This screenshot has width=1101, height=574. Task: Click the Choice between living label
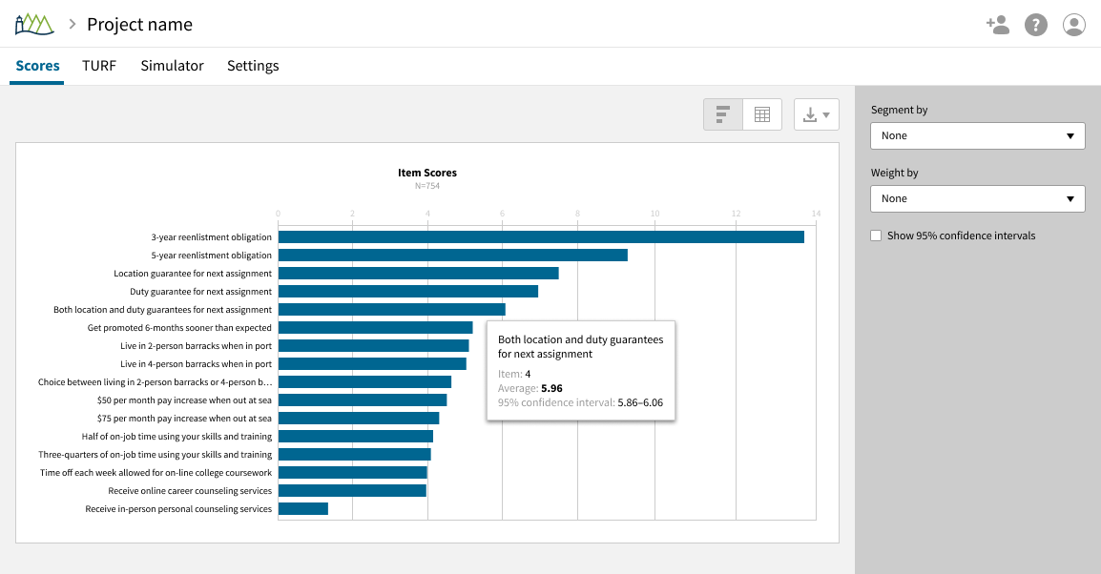(156, 382)
